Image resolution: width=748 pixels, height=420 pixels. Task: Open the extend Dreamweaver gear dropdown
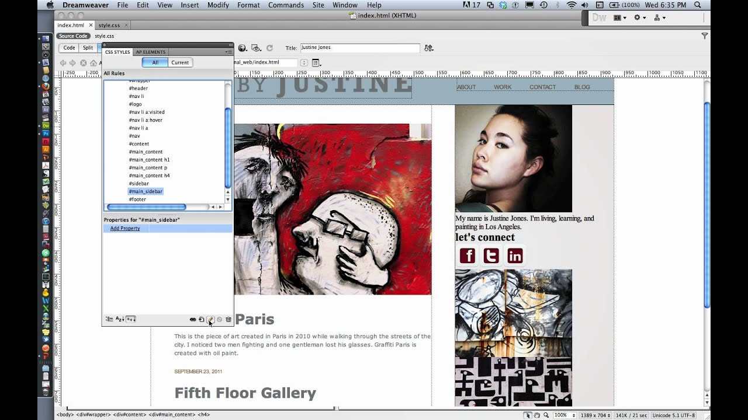[640, 17]
